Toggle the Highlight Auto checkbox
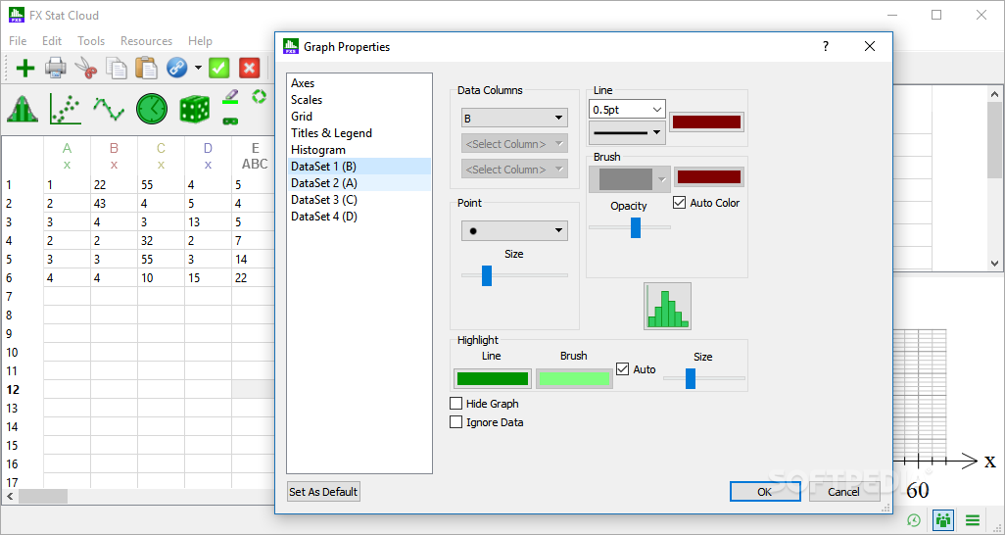The image size is (1005, 535). 622,368
